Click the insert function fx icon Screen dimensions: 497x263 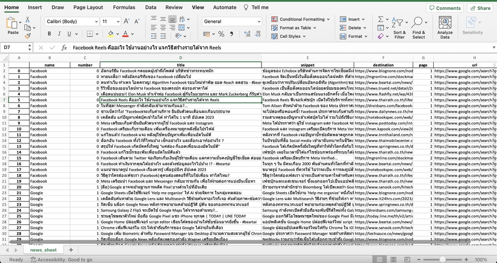pyautogui.click(x=64, y=48)
